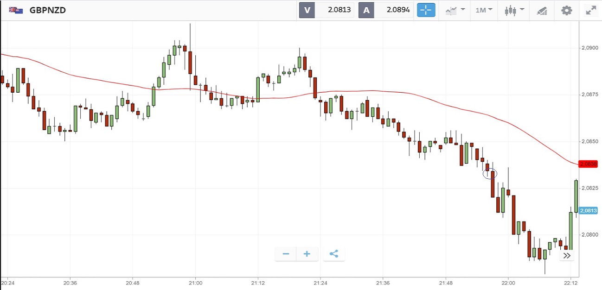Click the V sell button

coord(307,10)
